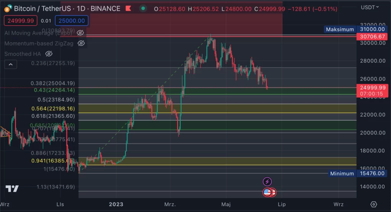The height and width of the screenshot is (212, 391).
Task: Click the TradingView logo in the corner
Action: (12, 189)
